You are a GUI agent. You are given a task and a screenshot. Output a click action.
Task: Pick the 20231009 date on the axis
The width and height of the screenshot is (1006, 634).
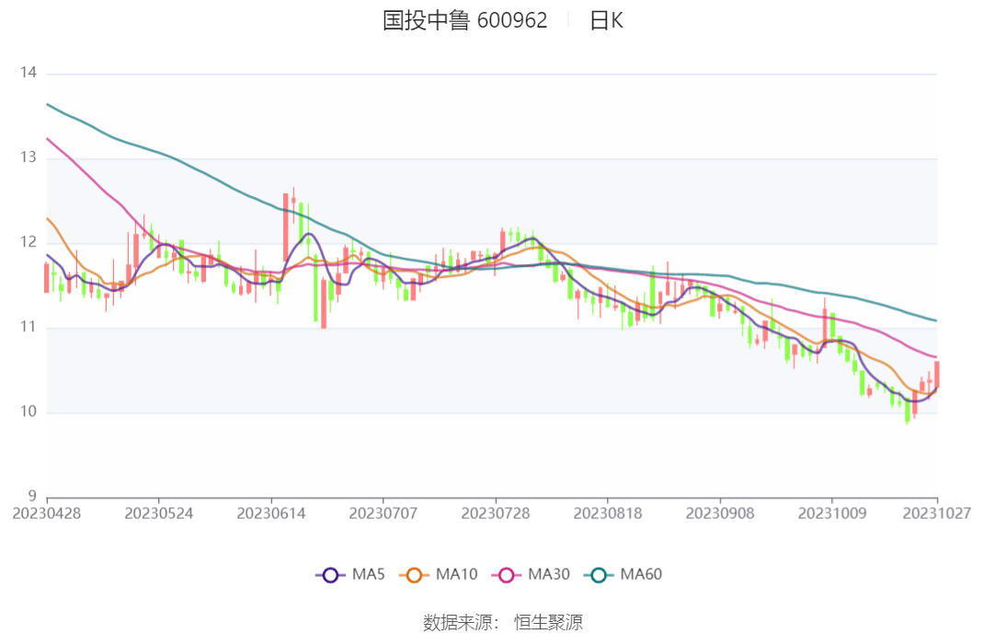[831, 513]
